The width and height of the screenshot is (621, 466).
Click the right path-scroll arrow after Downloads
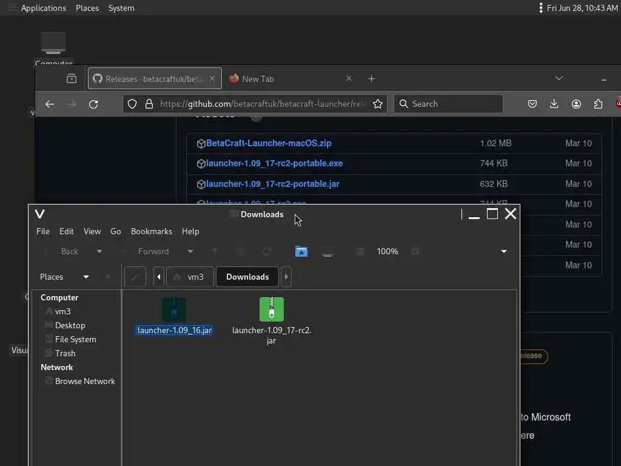[286, 277]
